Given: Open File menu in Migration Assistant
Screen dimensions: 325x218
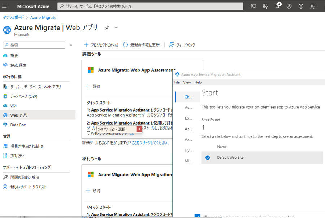Looking at the screenshot, I should click(177, 82).
